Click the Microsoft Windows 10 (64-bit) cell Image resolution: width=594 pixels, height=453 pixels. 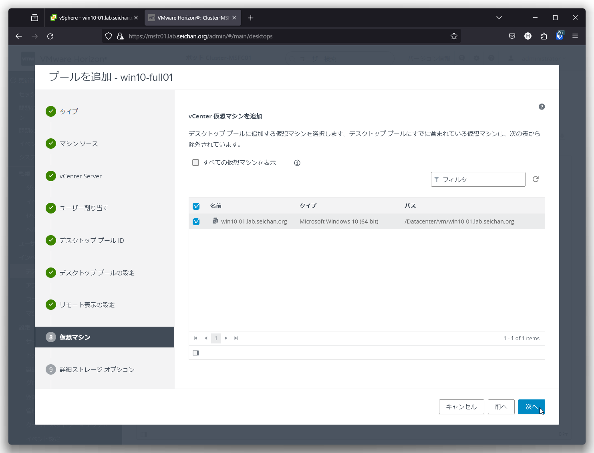click(339, 222)
